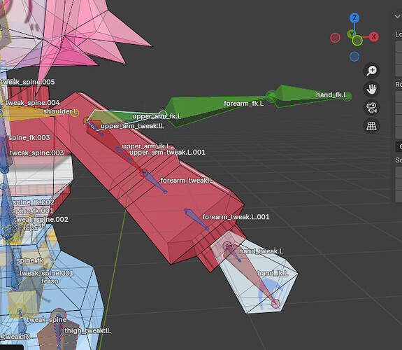Select the shoulder.L bone label

[60, 111]
